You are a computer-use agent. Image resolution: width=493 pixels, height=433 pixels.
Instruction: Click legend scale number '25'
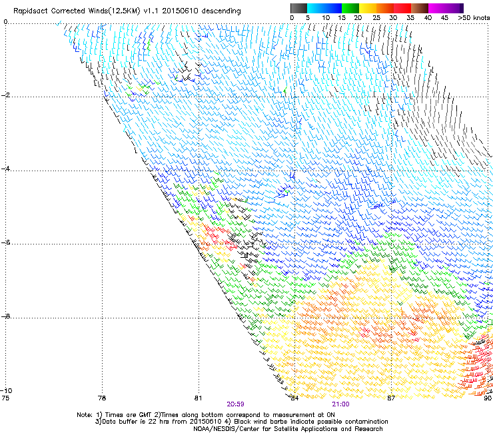(376, 18)
